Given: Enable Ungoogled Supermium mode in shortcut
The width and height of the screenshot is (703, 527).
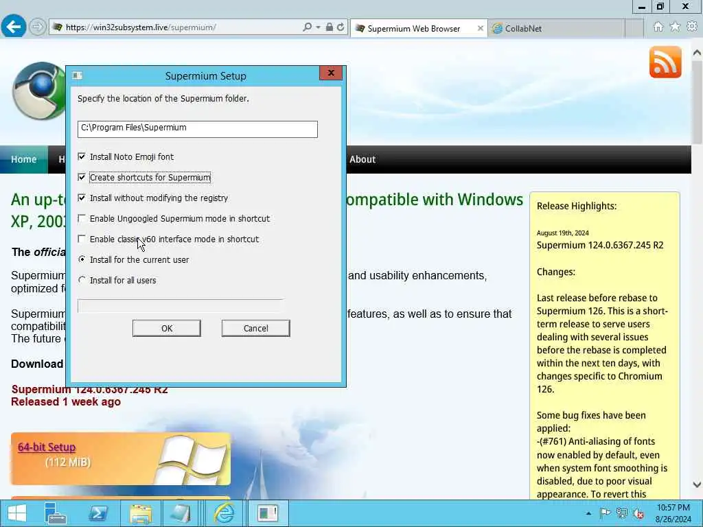Looking at the screenshot, I should (82, 218).
